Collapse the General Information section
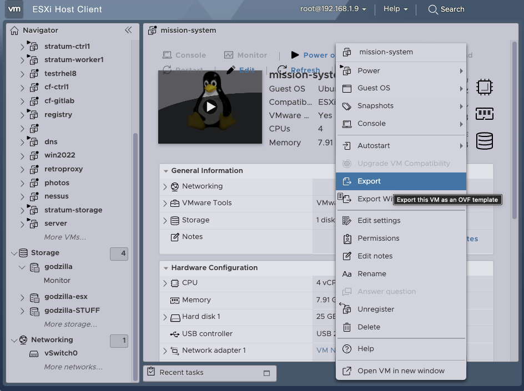 (166, 171)
